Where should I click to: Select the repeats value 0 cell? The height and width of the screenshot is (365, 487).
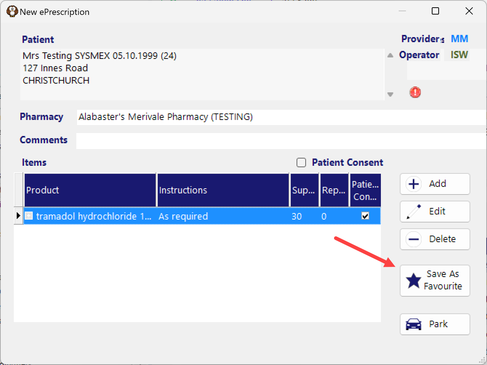tap(334, 216)
